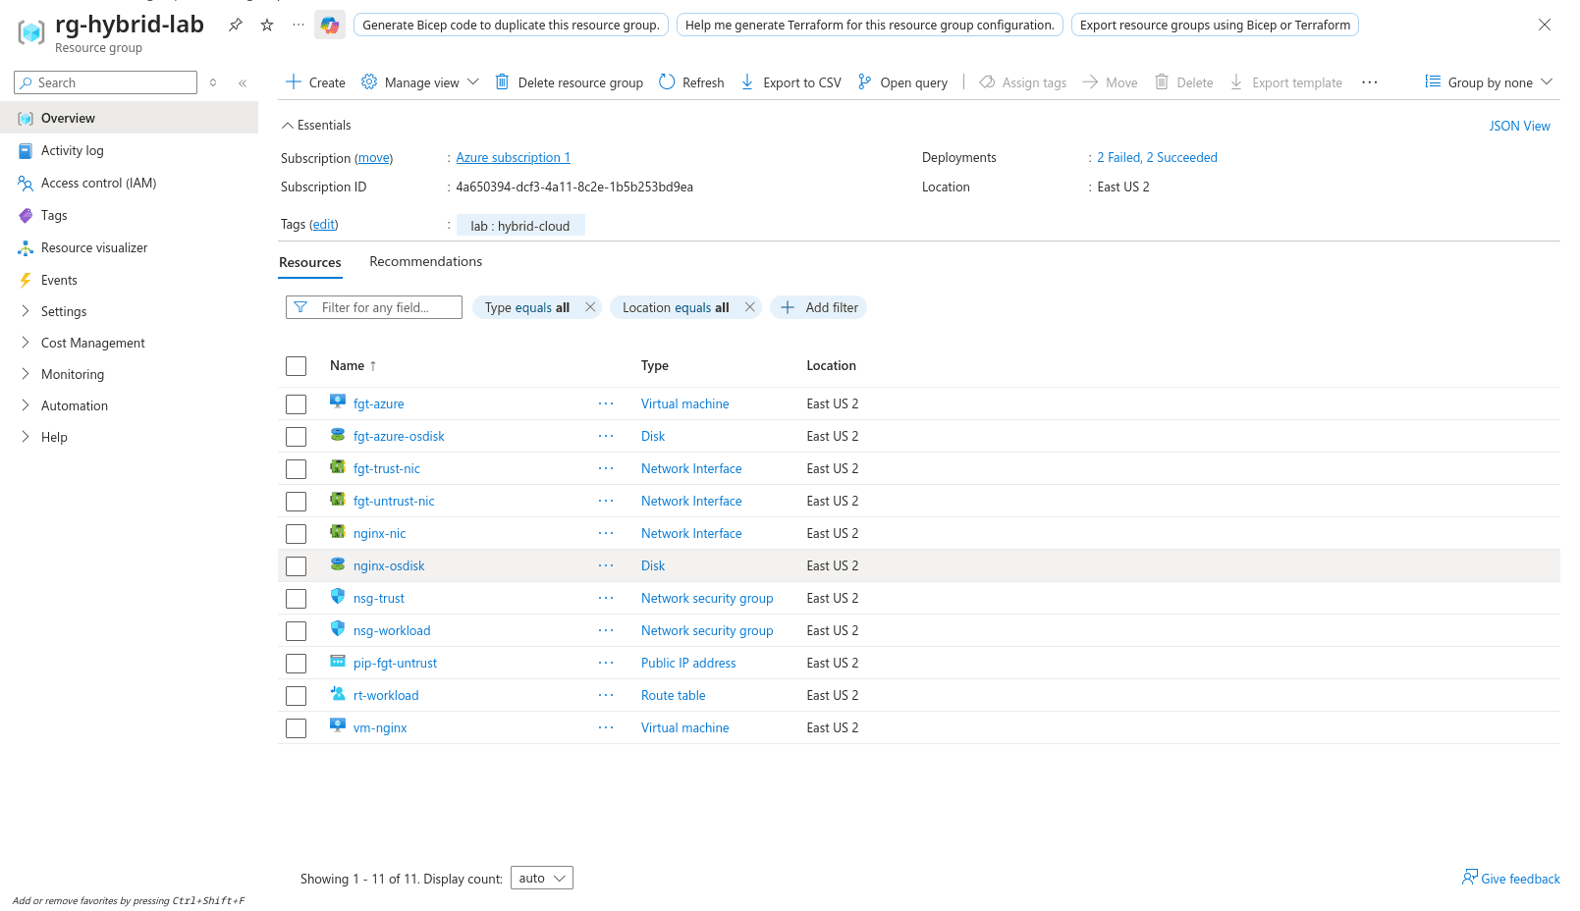Open the Manage view dropdown
The image size is (1580, 911).
420,82
